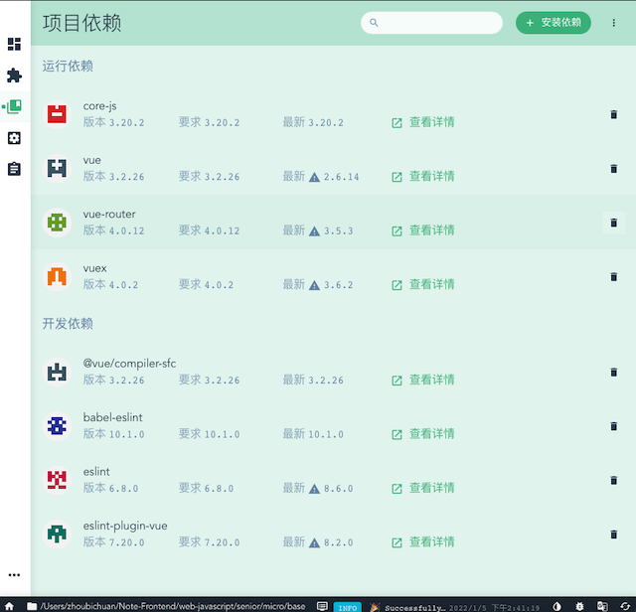Click the eslint latest-version warning triangle
The width and height of the screenshot is (636, 612).
(314, 489)
